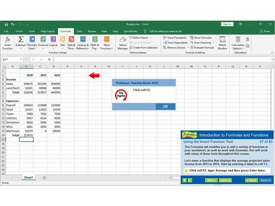
Task: Open the Name Manager
Action: coord(123,42)
